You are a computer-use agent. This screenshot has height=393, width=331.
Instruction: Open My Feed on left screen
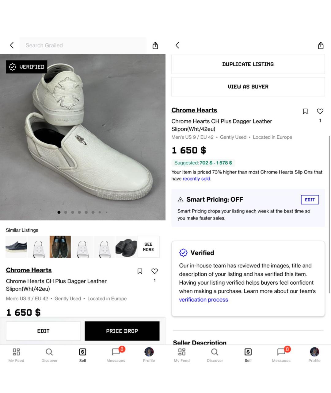coord(16,354)
